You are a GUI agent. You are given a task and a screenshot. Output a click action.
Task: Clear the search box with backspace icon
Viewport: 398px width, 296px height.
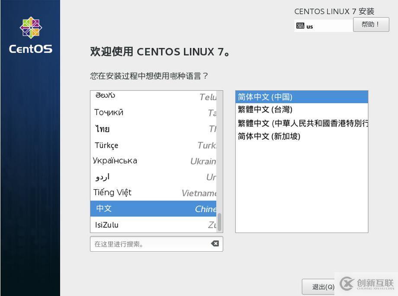point(215,243)
